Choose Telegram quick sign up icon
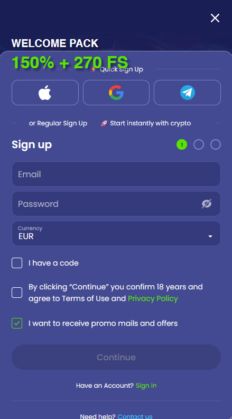This screenshot has width=232, height=419. click(188, 93)
